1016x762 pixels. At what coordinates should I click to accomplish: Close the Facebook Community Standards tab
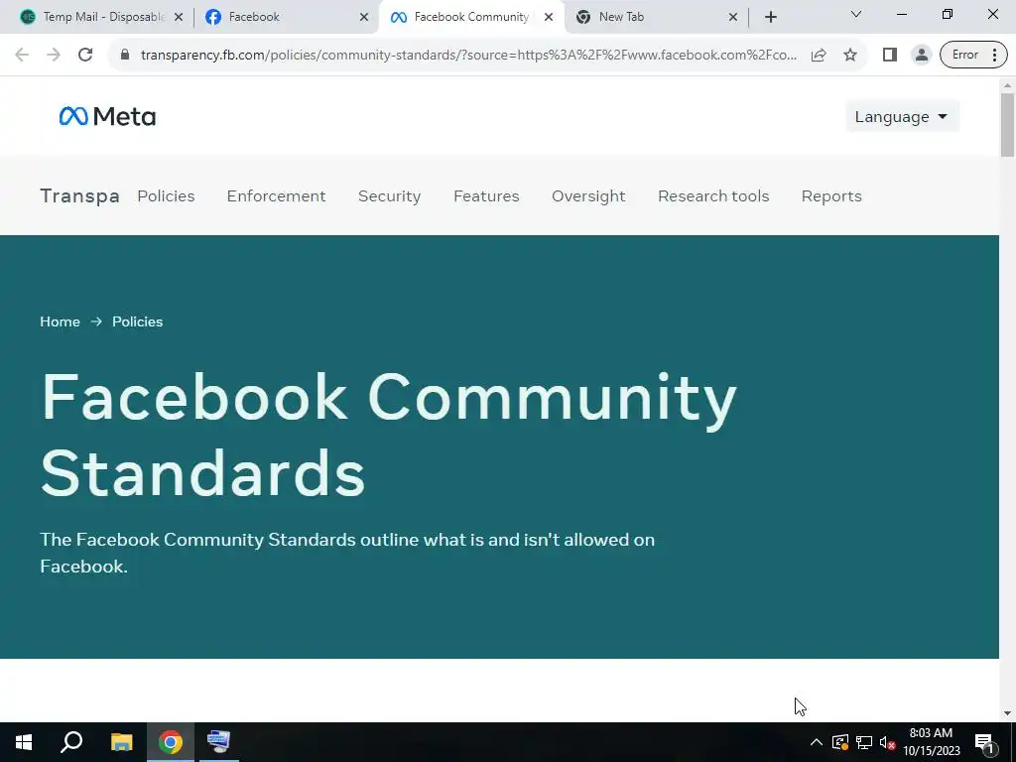click(549, 17)
